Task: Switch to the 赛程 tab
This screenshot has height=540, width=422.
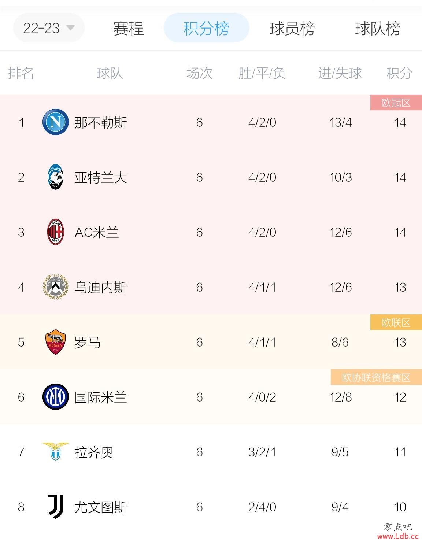Action: (x=128, y=28)
